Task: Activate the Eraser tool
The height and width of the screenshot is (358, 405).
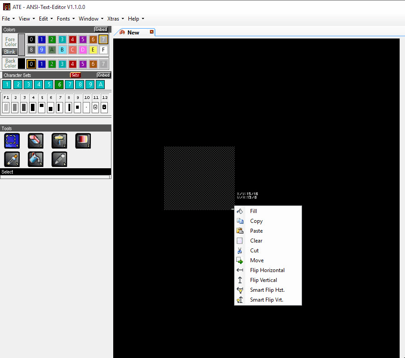Action: click(x=35, y=141)
